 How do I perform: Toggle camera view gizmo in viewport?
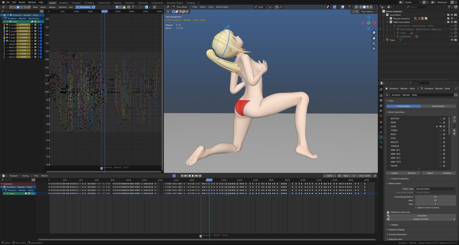pyautogui.click(x=374, y=44)
